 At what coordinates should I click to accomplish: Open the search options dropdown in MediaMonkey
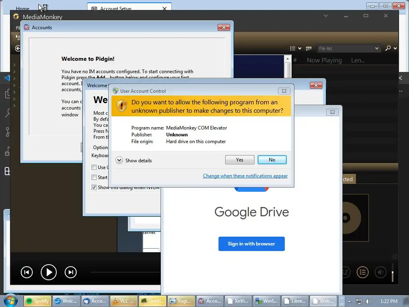(x=395, y=48)
